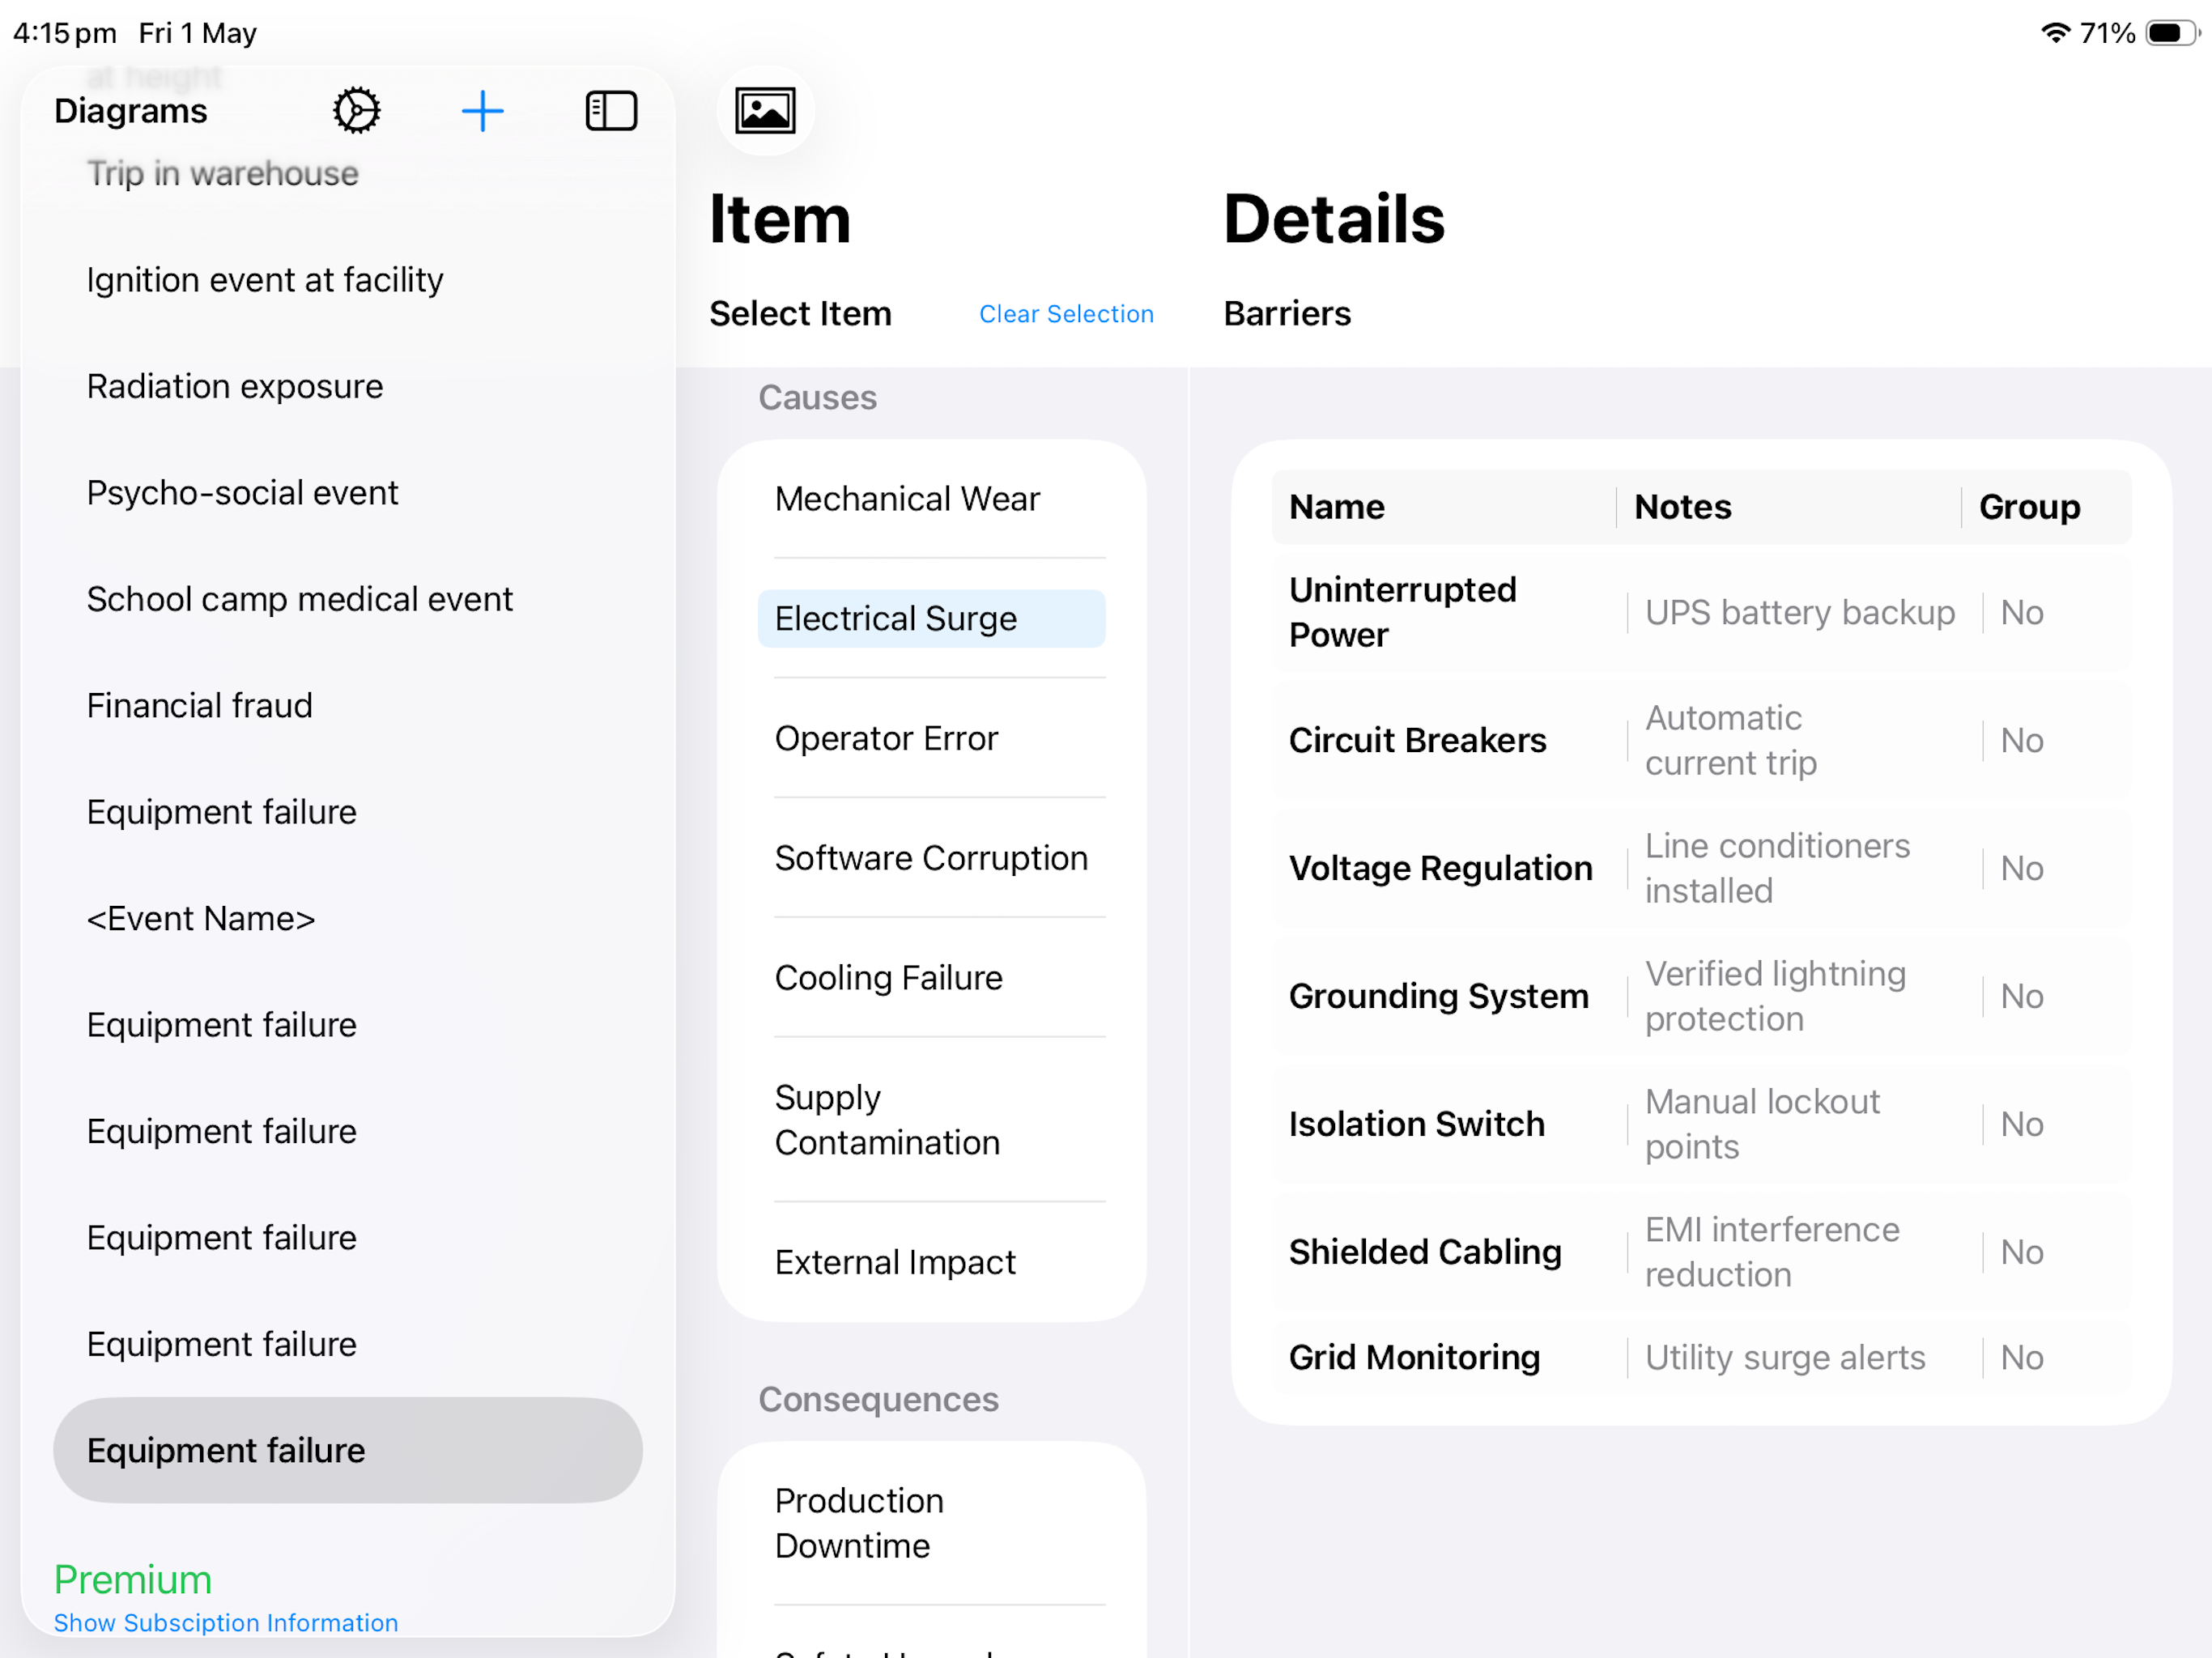Tap the Premium label

click(x=133, y=1579)
